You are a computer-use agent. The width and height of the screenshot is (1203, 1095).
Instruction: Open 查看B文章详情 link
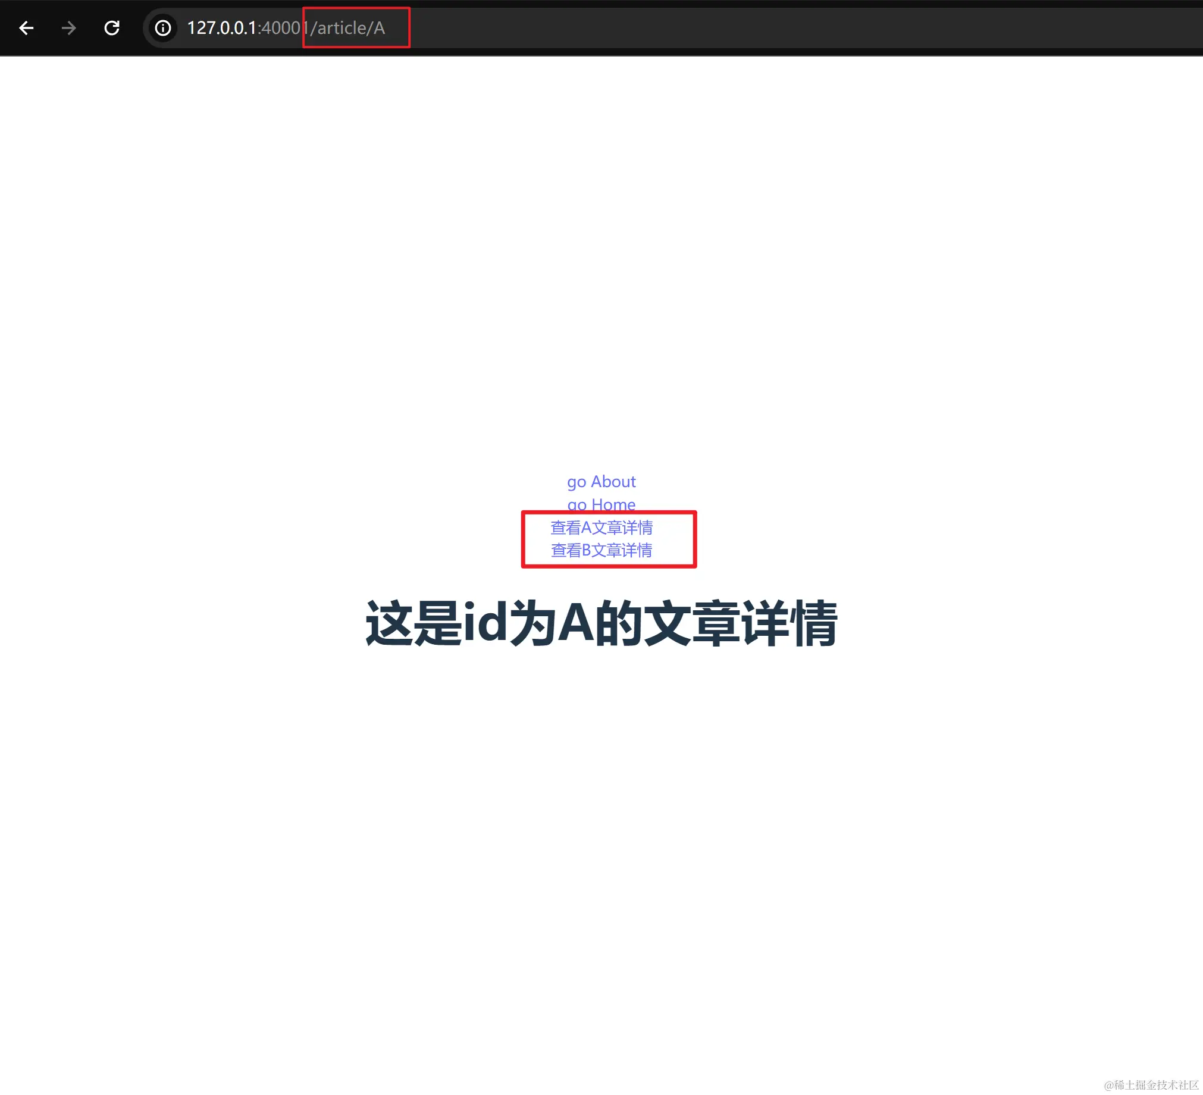[x=601, y=550]
